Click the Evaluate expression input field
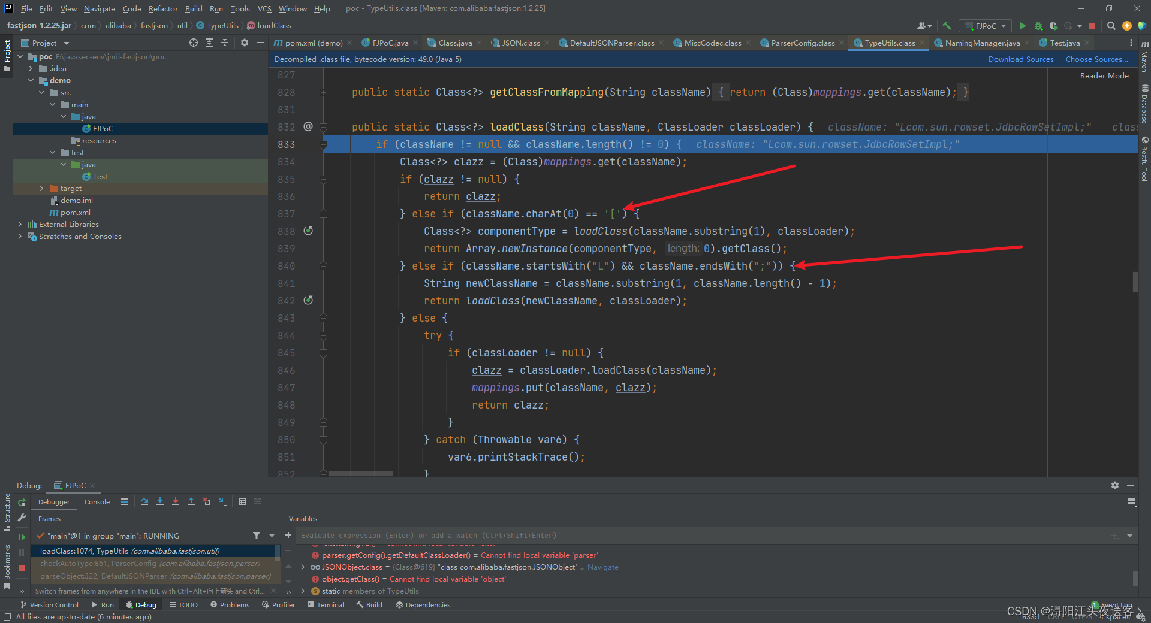Screen dimensions: 1151x623 tap(701, 536)
